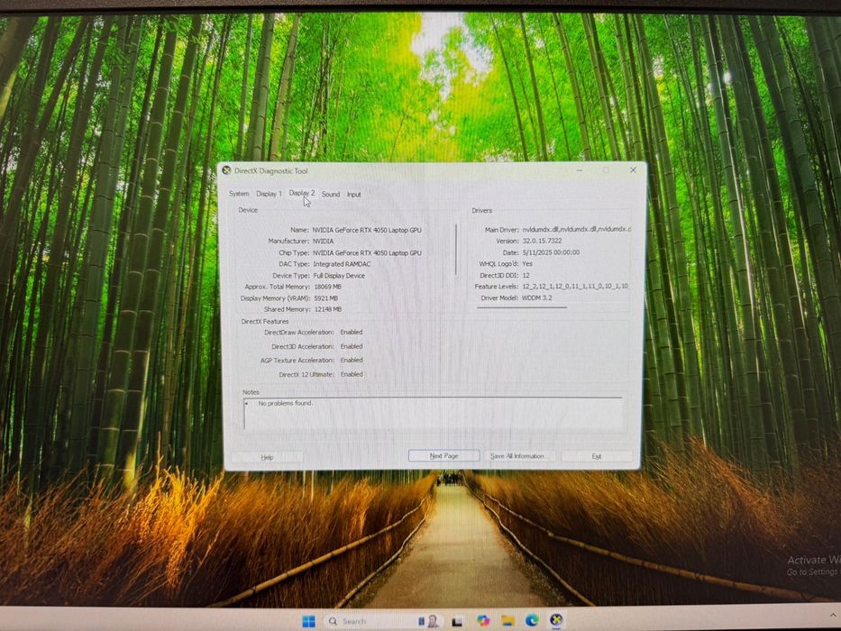Open the Sound tab
Viewport: 841px width, 631px height.
coord(331,194)
